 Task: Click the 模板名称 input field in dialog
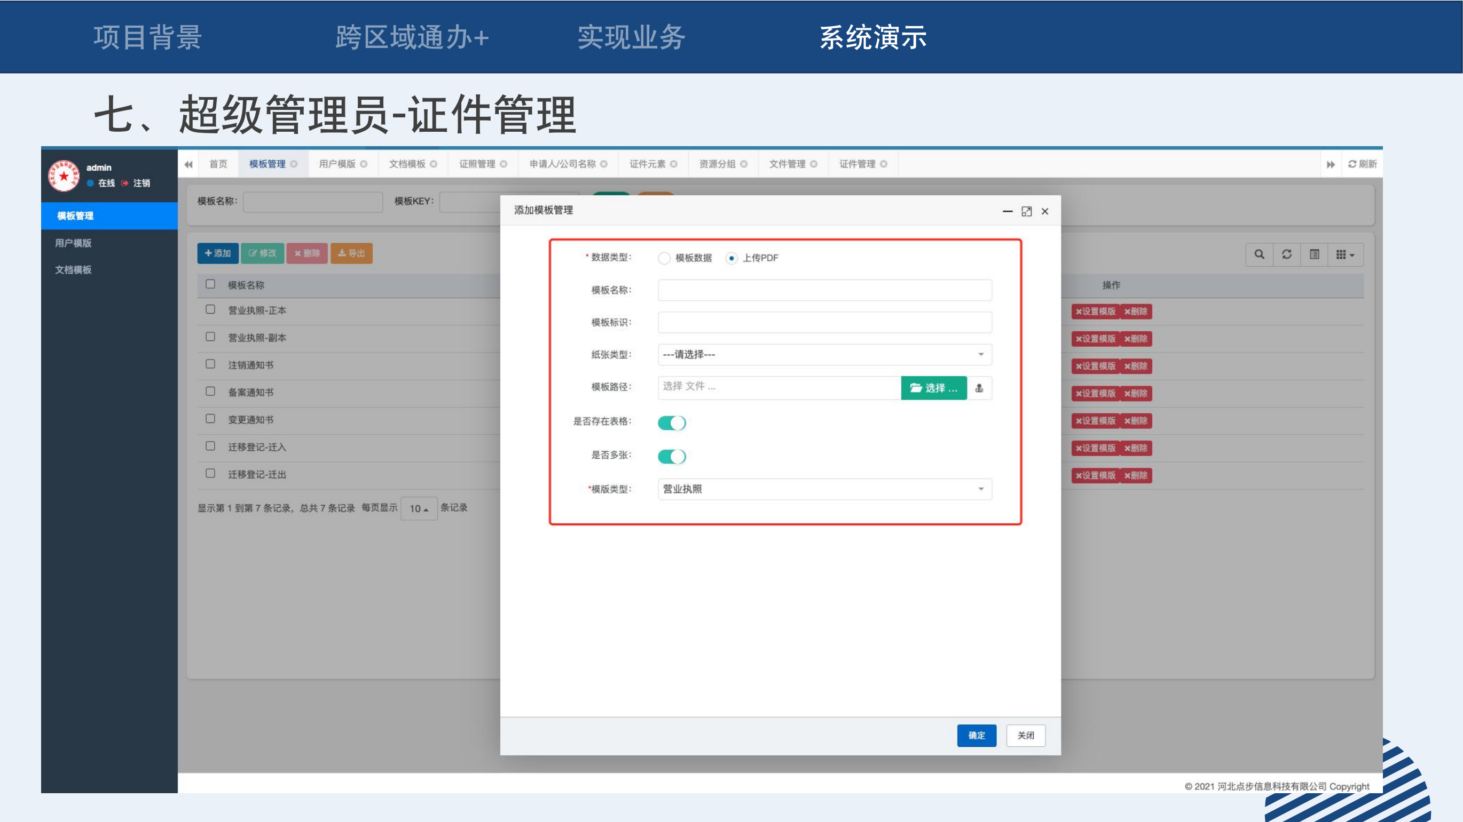[824, 290]
